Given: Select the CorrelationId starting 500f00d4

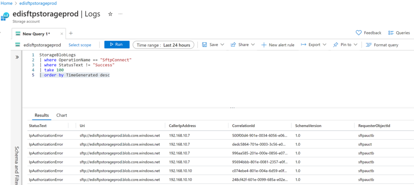Looking at the screenshot, I should (x=260, y=136).
